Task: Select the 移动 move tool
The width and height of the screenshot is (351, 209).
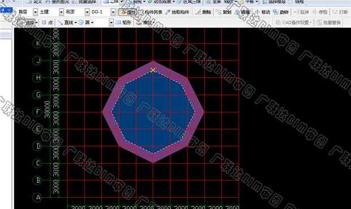Action: (263, 12)
